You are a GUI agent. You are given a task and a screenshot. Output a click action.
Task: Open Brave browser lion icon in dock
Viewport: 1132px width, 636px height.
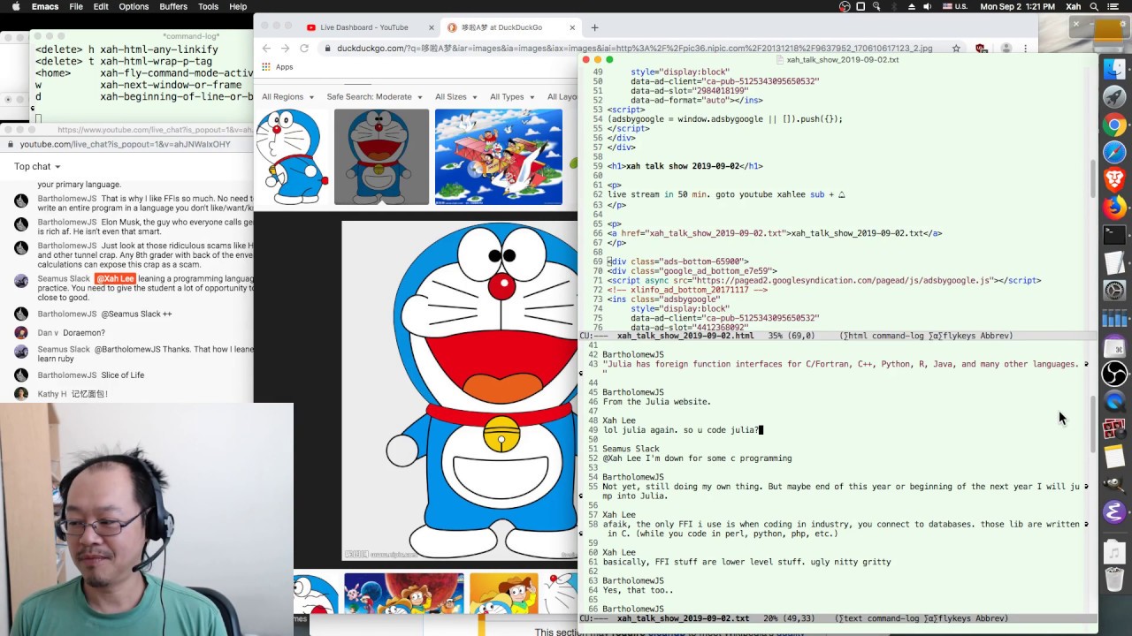1114,179
